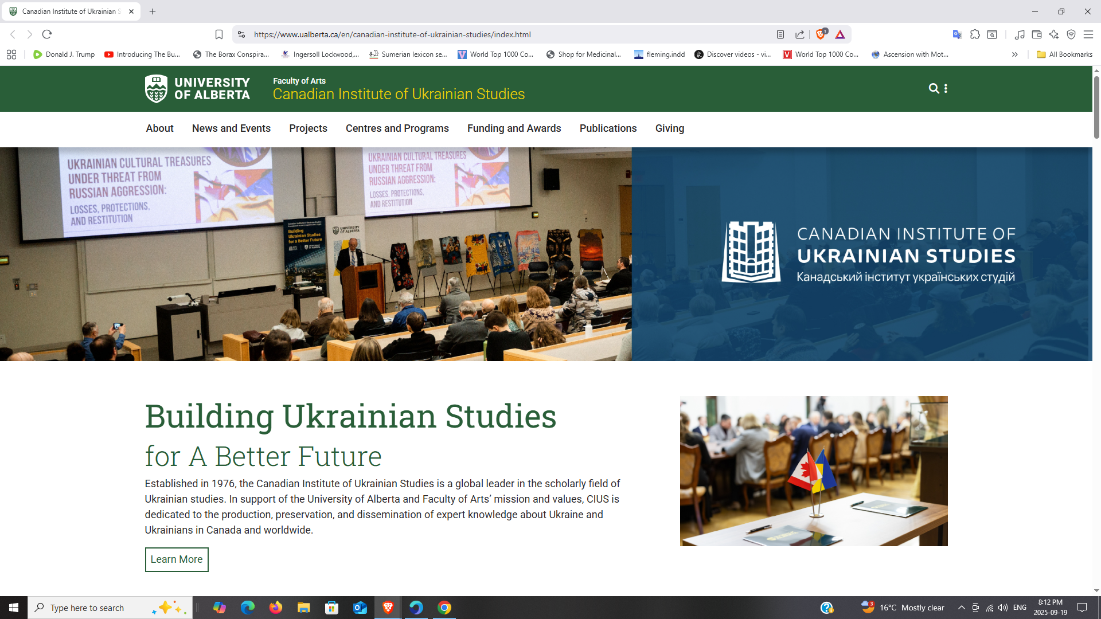Open the browser hamburger menu
Viewport: 1101px width, 619px height.
point(1088,34)
